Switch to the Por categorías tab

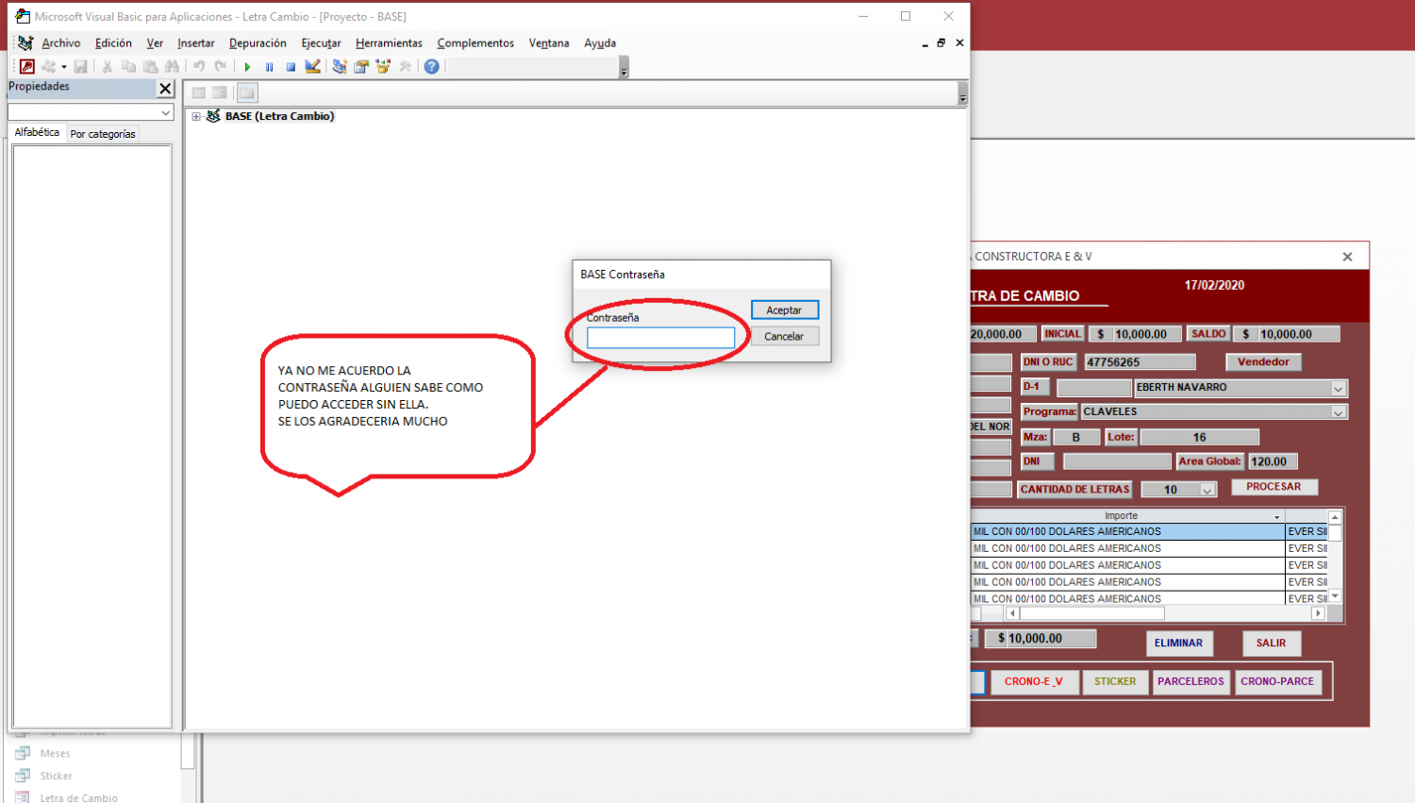tap(103, 134)
